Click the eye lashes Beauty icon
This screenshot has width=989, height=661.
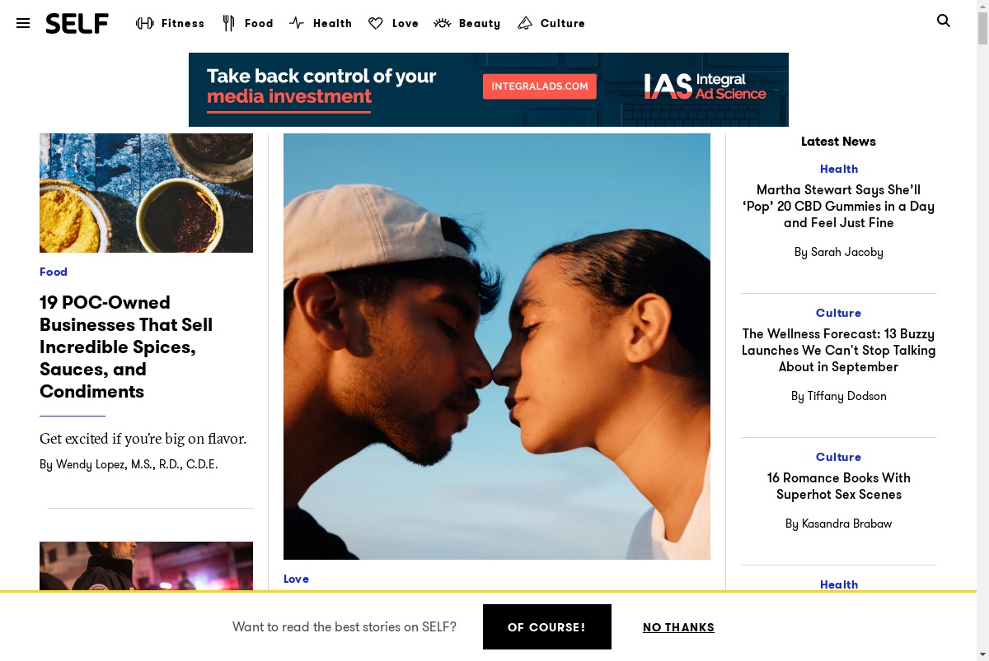pyautogui.click(x=443, y=23)
